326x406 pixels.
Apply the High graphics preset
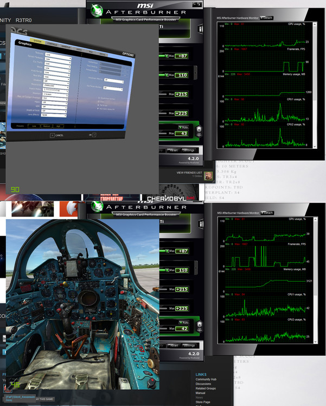click(x=58, y=126)
